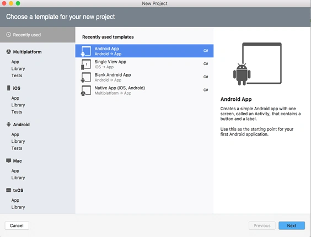Select Tests under Android
The width and height of the screenshot is (311, 237).
coord(17,148)
